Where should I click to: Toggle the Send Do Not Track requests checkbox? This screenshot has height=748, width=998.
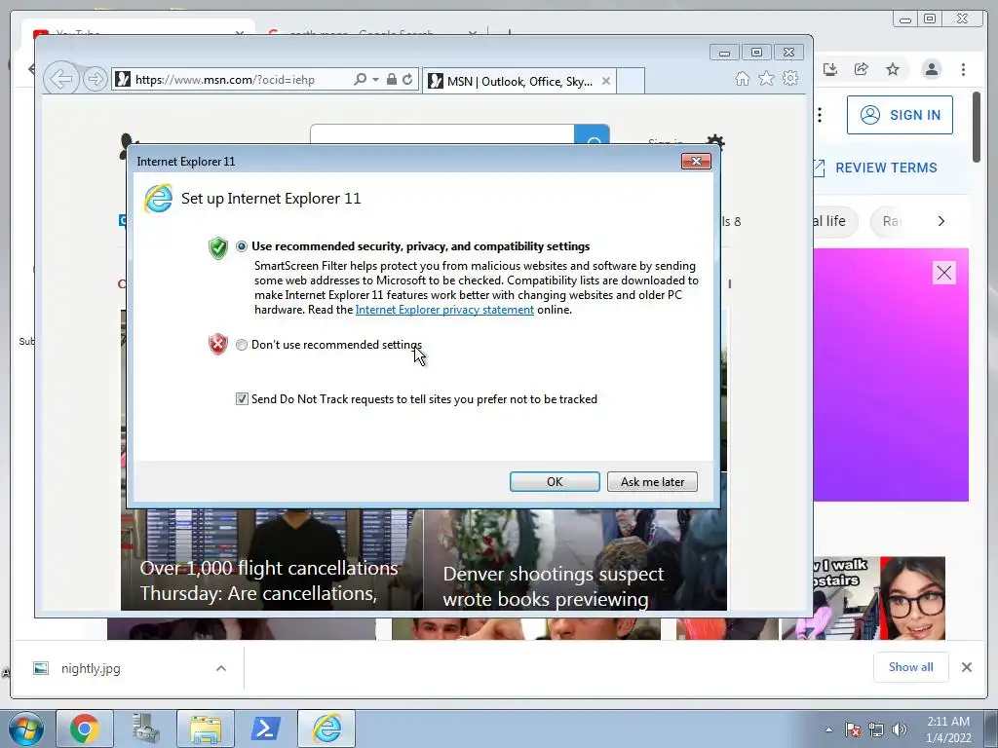coord(242,398)
